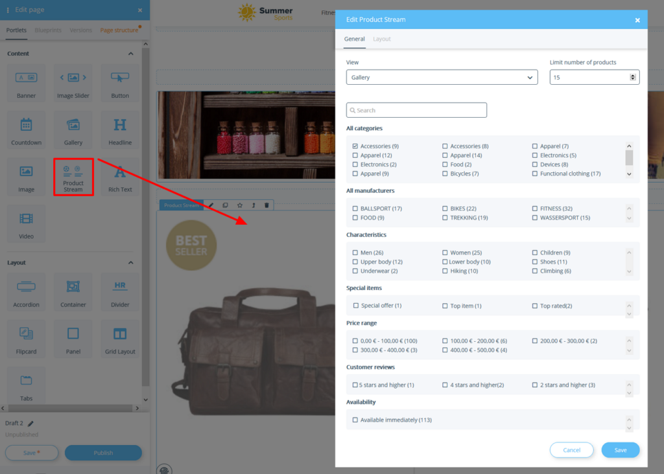Increase the product limit with the stepper
664x474 pixels.
click(x=634, y=73)
